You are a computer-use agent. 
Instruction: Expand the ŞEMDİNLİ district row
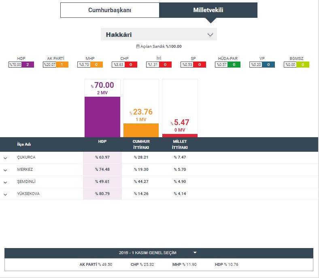tap(5, 182)
